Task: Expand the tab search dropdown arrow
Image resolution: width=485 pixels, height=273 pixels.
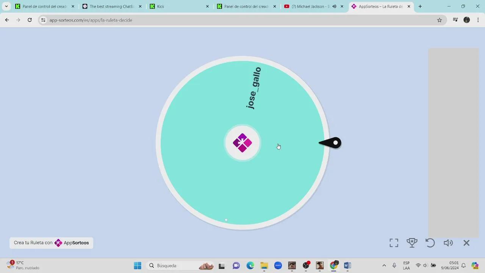Action: [x=6, y=6]
